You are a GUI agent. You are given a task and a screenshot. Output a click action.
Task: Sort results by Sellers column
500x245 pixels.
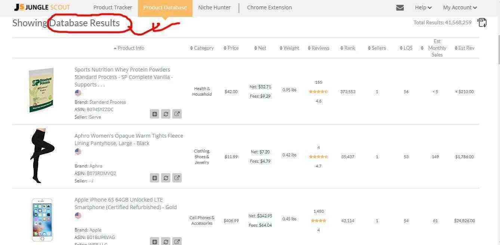(377, 48)
